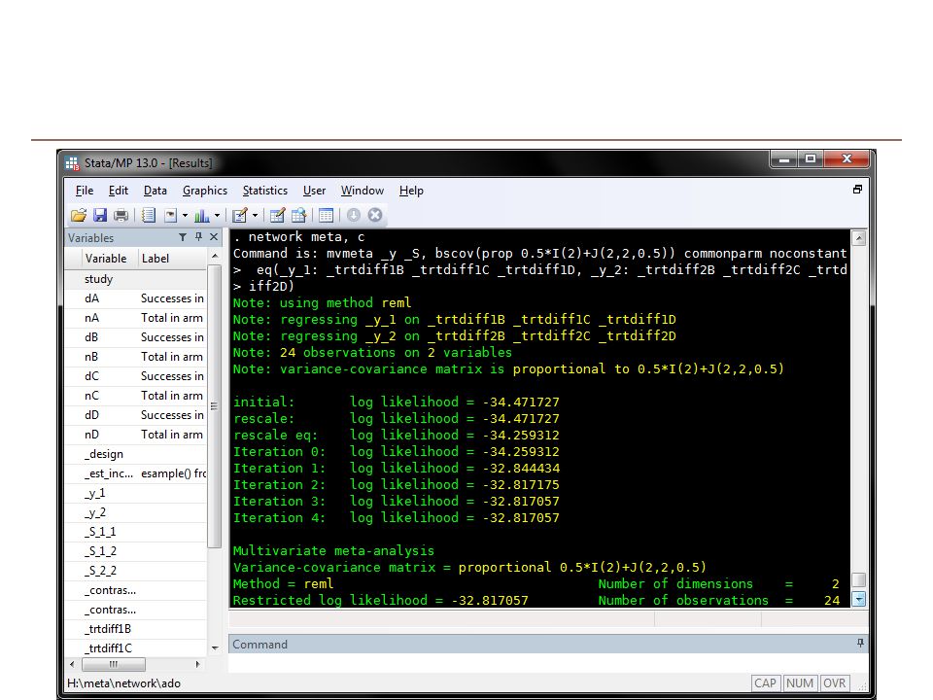The image size is (933, 700).
Task: Click the Results window scroll-down arrow
Action: [858, 600]
